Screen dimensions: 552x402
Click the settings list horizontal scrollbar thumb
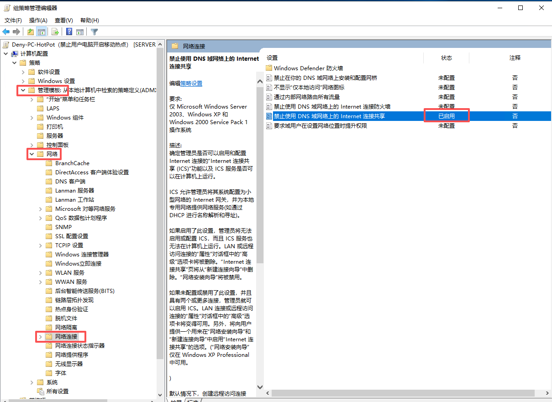coord(403,393)
